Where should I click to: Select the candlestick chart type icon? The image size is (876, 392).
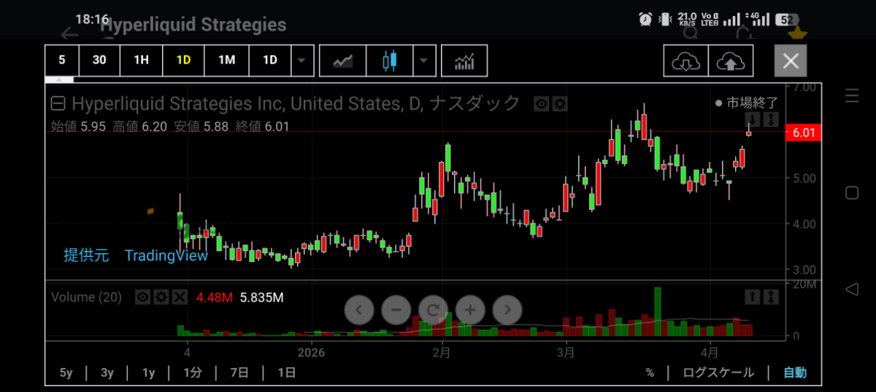(391, 61)
